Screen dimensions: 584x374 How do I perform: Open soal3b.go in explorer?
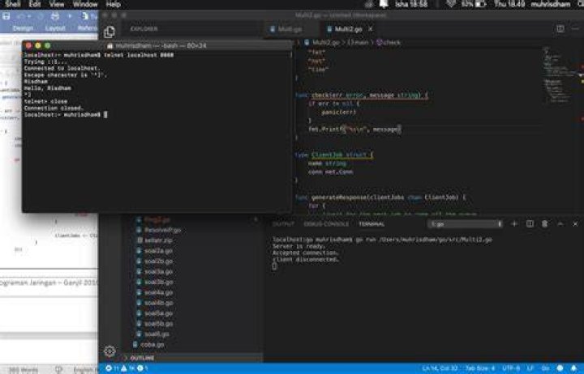158,283
